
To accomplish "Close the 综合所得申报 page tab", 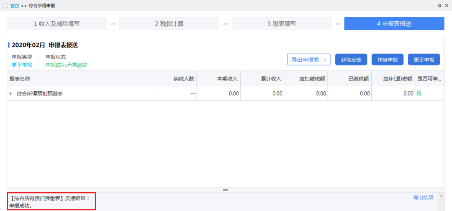I will [447, 5].
